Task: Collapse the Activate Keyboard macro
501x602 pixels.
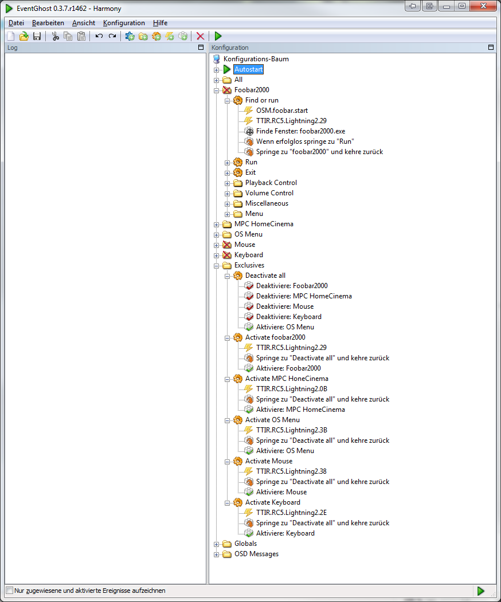Action: [228, 503]
